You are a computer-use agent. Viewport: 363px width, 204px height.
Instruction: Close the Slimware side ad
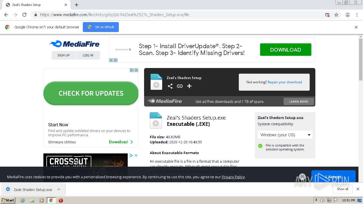click(x=136, y=70)
